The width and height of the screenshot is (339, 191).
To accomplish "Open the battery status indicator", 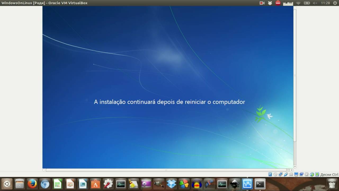I will [307, 3].
